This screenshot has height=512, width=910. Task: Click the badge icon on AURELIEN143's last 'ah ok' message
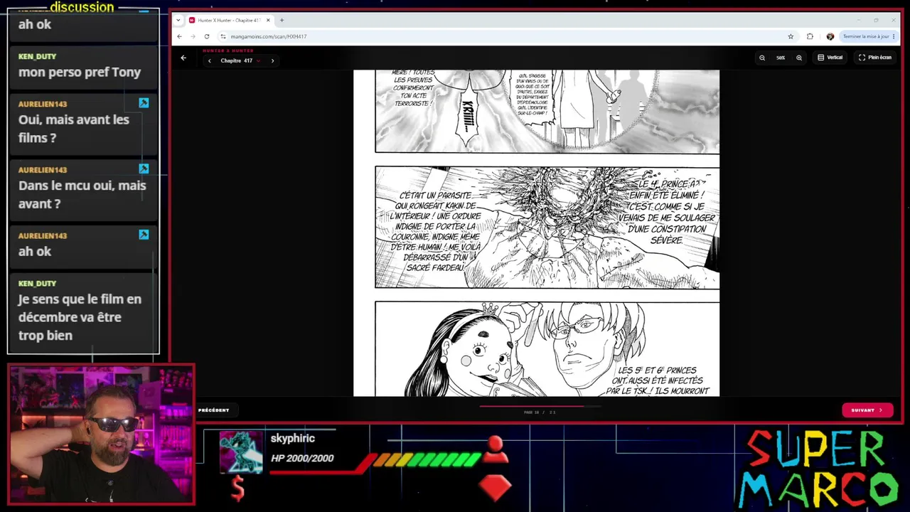pyautogui.click(x=144, y=235)
